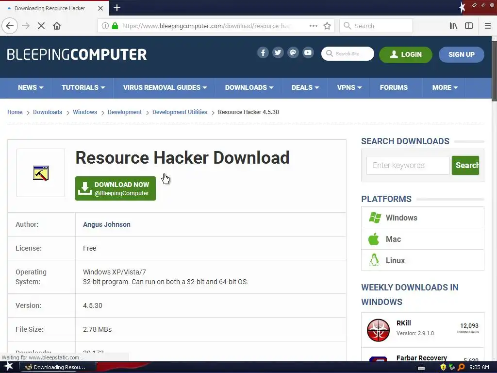Click the green Search downloads button
The image size is (497, 373).
[465, 165]
